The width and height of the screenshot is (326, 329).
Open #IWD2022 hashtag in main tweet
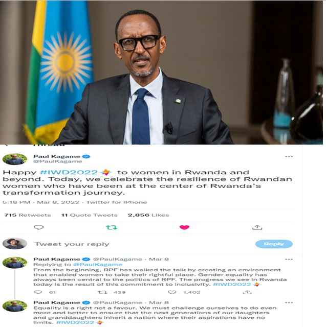[x=69, y=172]
